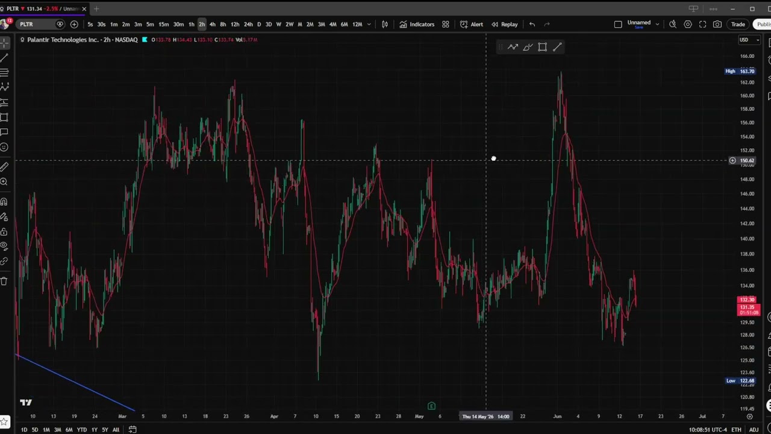The height and width of the screenshot is (434, 771).
Task: Click the compare or add symbol plus icon
Action: pos(74,24)
